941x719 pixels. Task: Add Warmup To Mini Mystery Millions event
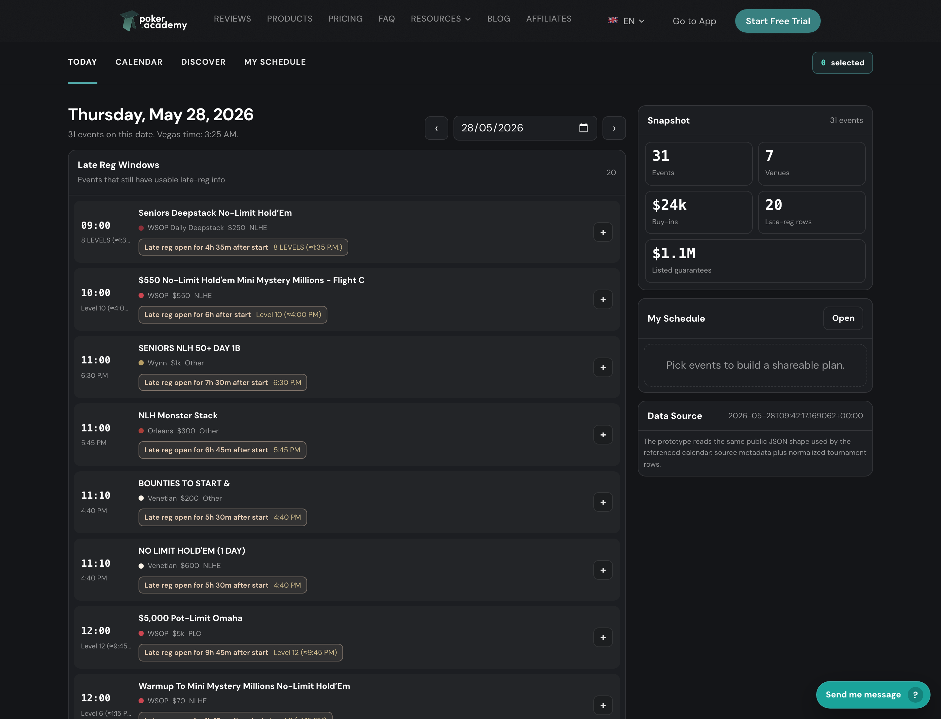(603, 705)
